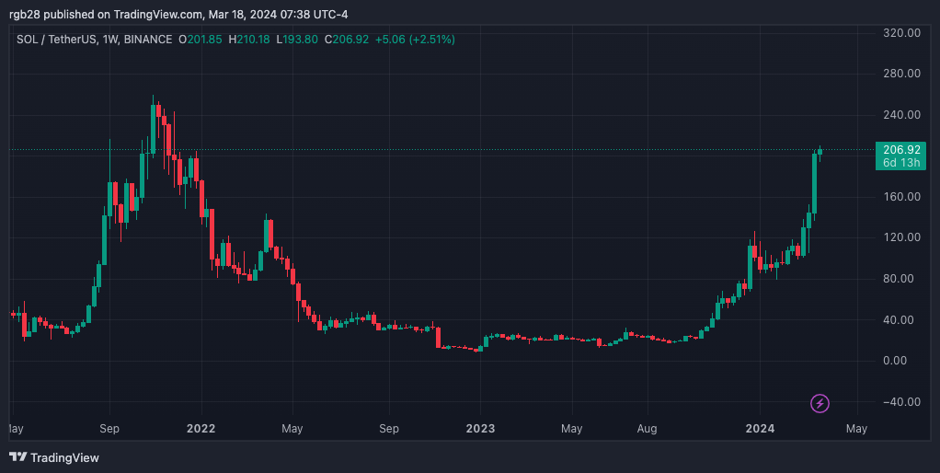
Task: Click the 2023 label on time axis
Action: pyautogui.click(x=480, y=429)
